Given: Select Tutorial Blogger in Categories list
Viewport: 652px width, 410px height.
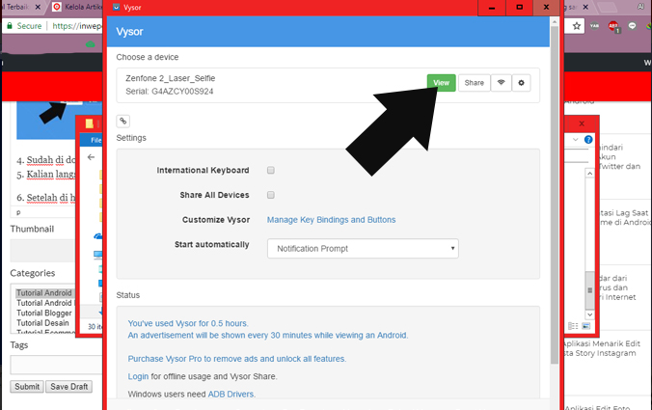Looking at the screenshot, I should pos(44,313).
